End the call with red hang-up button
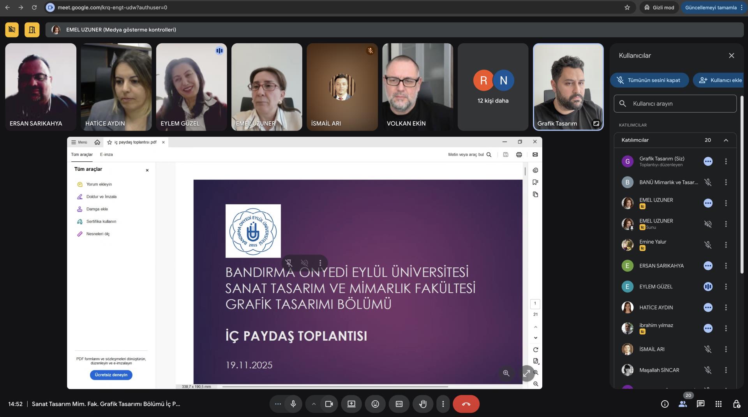The height and width of the screenshot is (417, 748). point(466,404)
